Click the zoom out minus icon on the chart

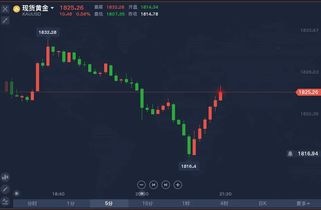tap(141, 185)
